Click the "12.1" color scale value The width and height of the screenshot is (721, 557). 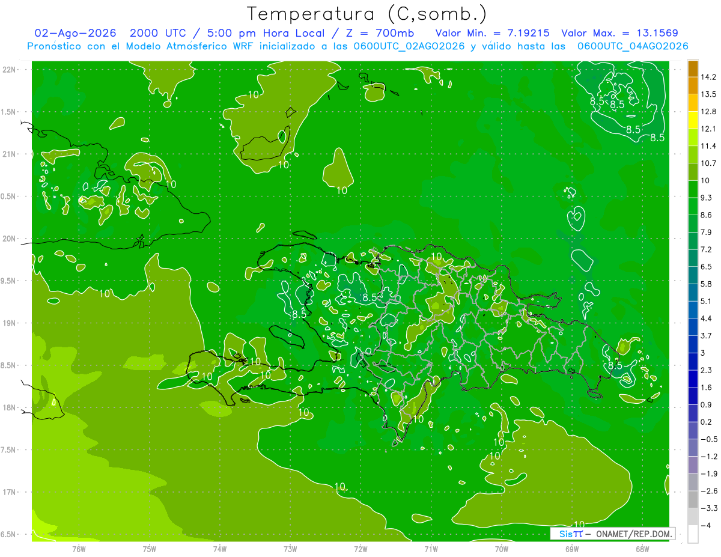709,129
